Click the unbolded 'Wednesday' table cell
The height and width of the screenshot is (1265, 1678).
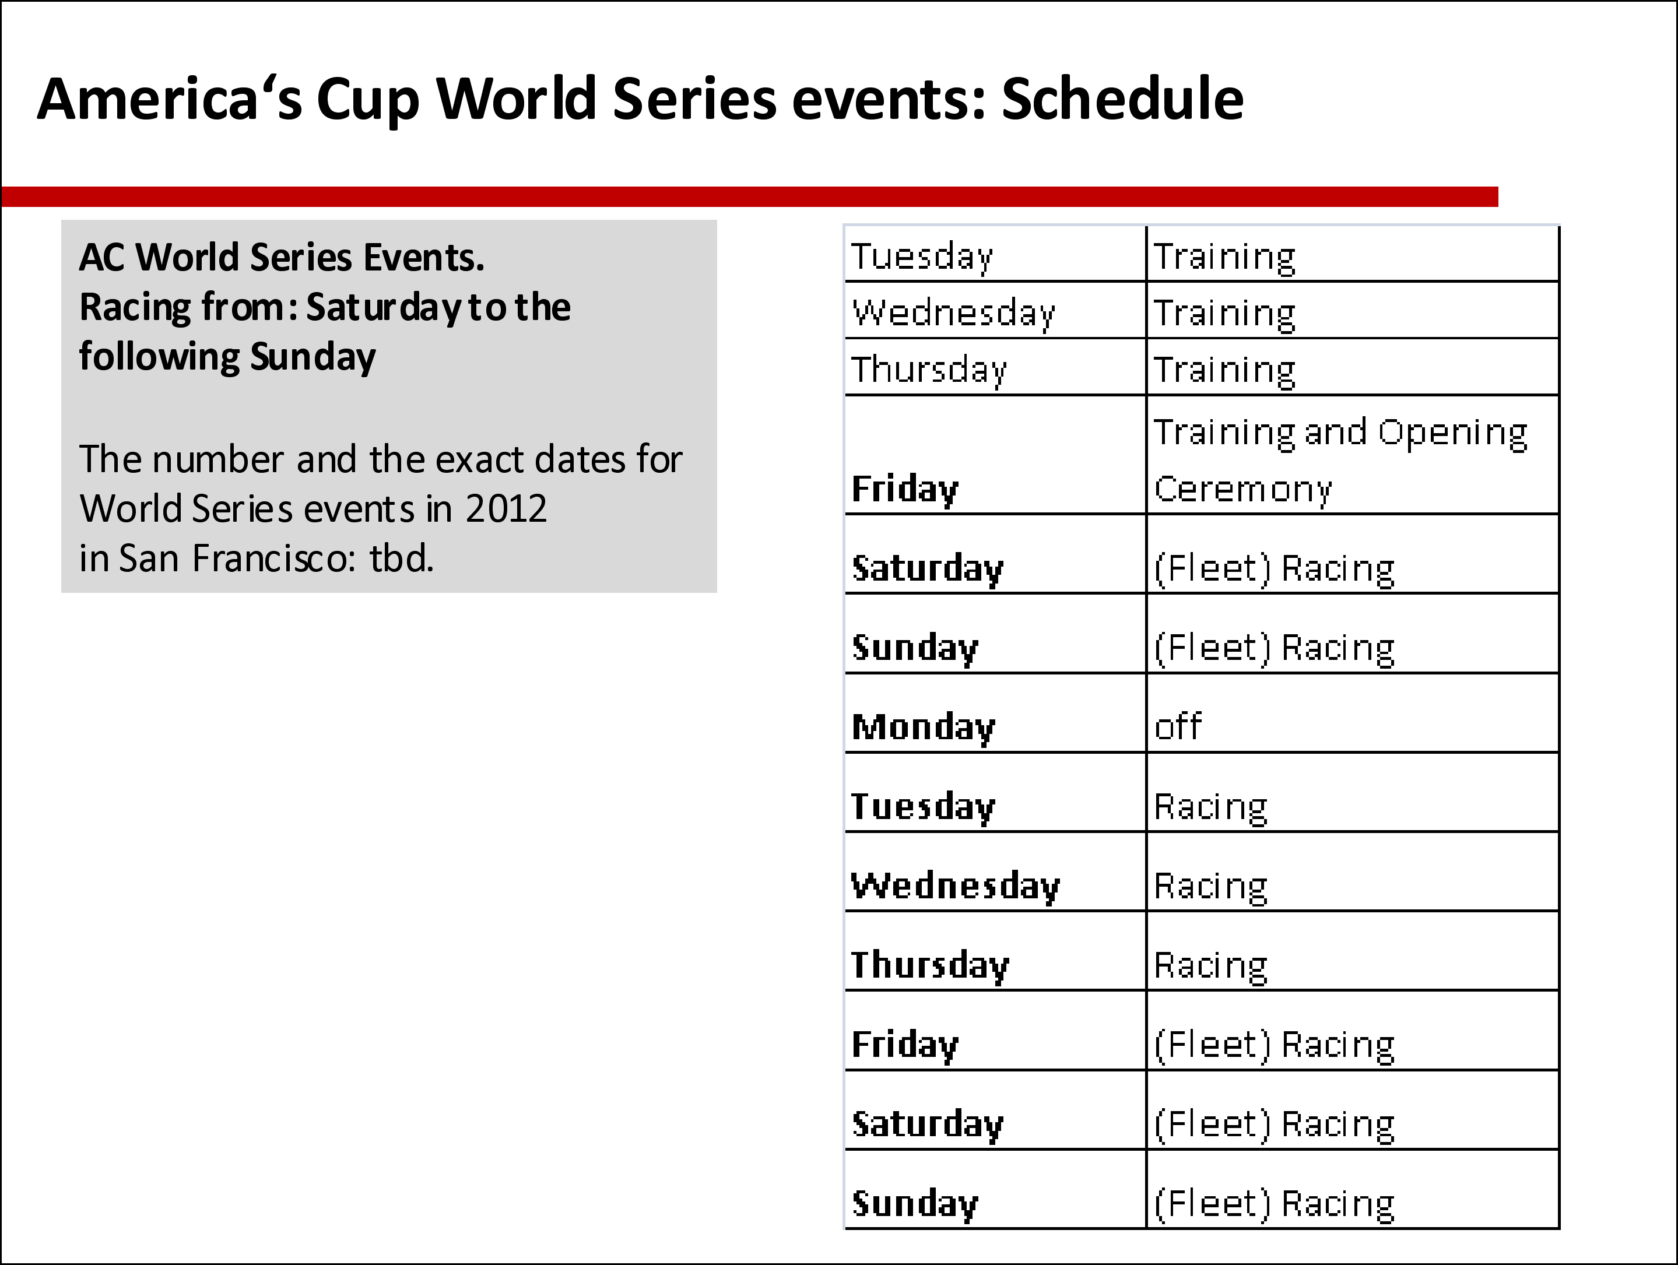click(x=995, y=310)
